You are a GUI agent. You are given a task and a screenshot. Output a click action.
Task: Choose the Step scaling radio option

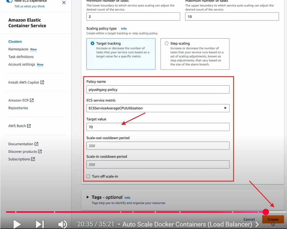coord(167,43)
